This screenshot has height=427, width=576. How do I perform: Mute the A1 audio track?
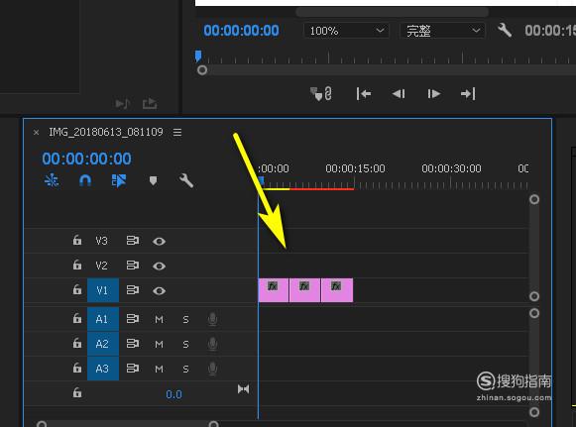coord(159,319)
